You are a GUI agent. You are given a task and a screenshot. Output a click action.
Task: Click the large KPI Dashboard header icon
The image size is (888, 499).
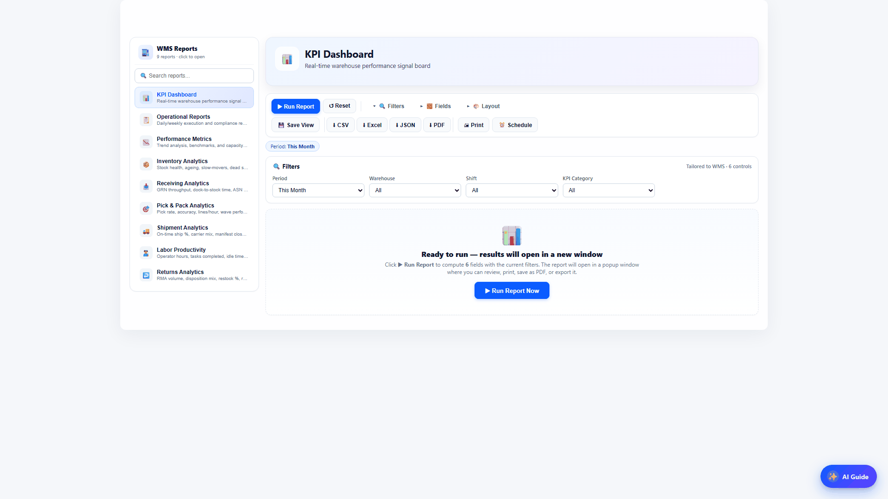click(287, 59)
